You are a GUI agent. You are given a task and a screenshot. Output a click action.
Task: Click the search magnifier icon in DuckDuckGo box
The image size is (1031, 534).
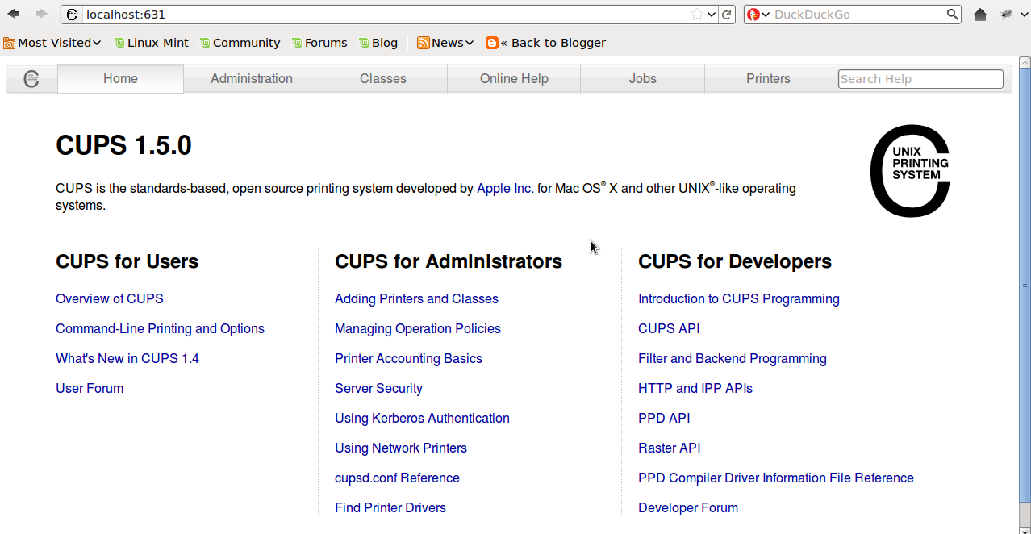tap(952, 15)
